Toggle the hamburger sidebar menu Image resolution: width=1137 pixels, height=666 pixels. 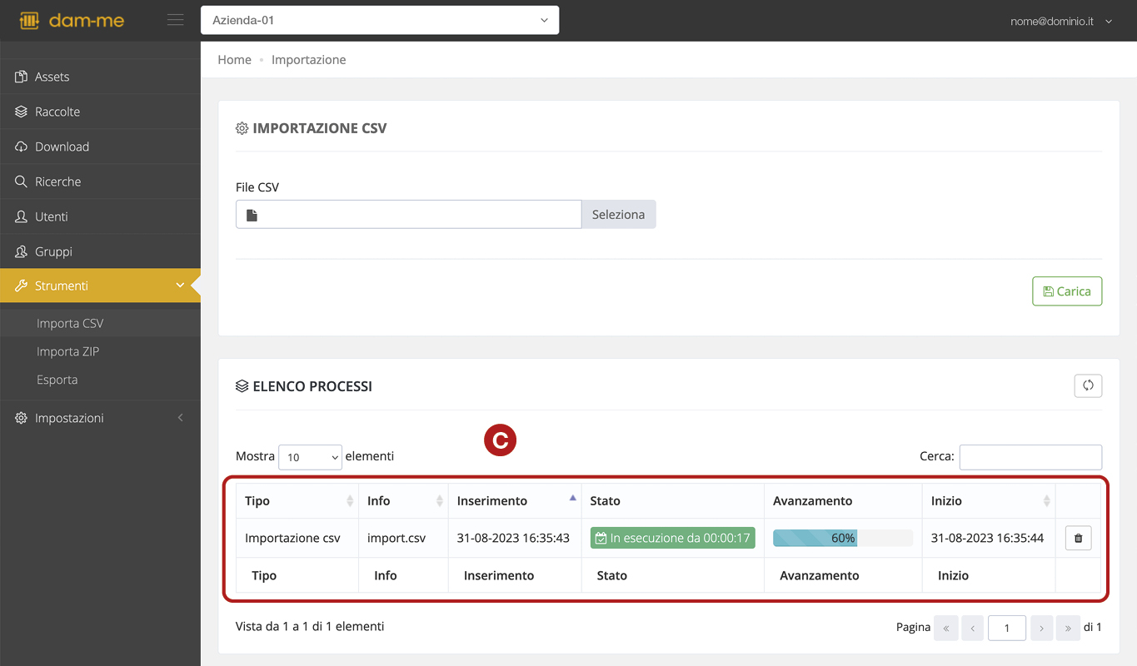175,20
